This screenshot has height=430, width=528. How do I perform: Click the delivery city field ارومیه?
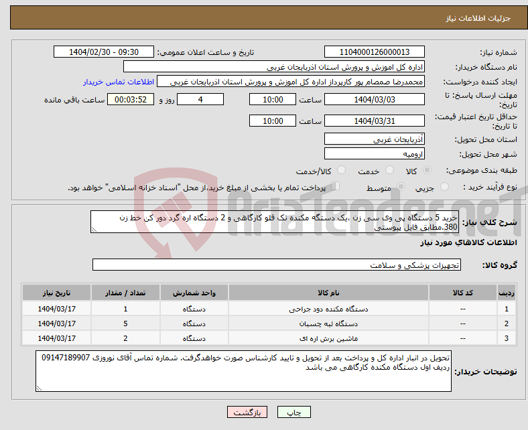(x=374, y=153)
